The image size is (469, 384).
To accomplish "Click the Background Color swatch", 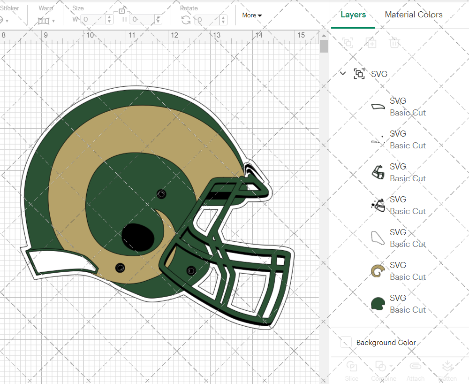I will [x=346, y=342].
